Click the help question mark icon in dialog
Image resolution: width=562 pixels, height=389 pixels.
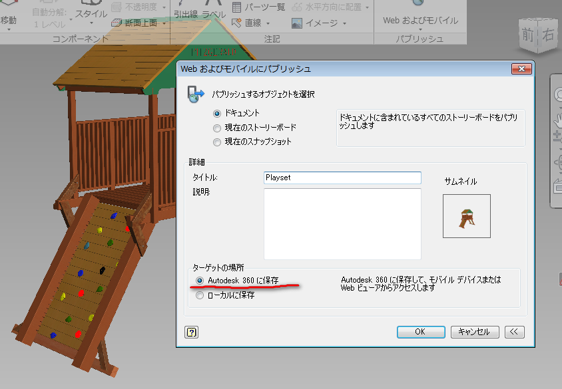coord(192,332)
